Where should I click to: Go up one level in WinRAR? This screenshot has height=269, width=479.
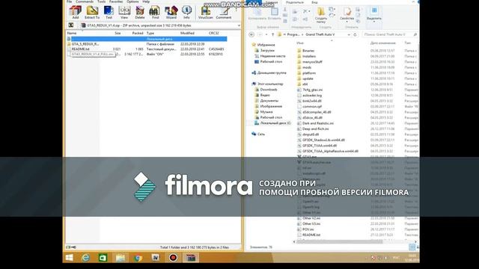tap(71, 25)
